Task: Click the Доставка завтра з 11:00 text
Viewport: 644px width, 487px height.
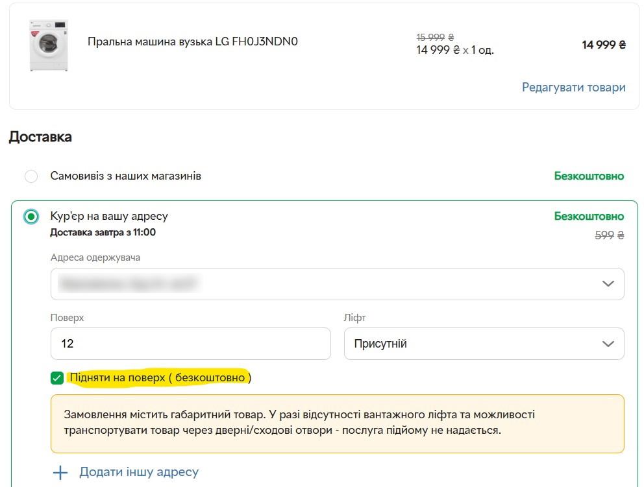Action: (x=103, y=232)
